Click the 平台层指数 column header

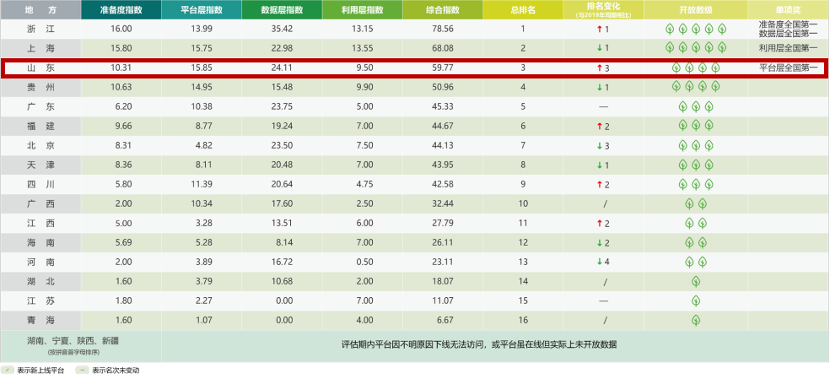click(201, 10)
